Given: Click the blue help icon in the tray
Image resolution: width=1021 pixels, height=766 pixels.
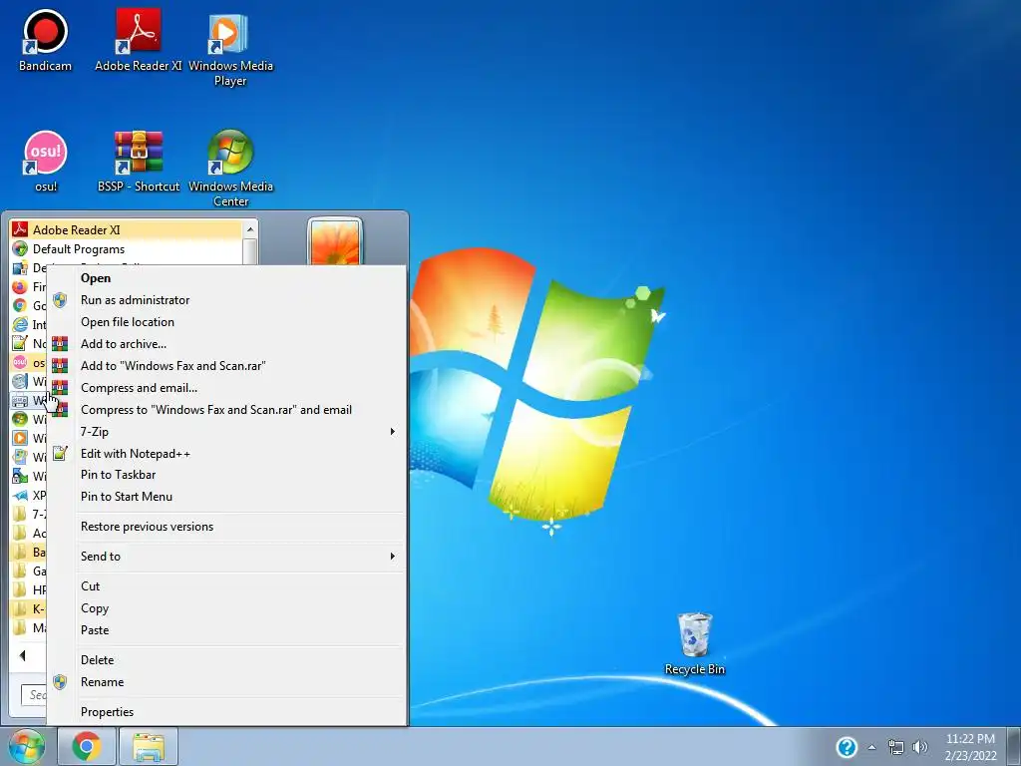Looking at the screenshot, I should coord(846,746).
